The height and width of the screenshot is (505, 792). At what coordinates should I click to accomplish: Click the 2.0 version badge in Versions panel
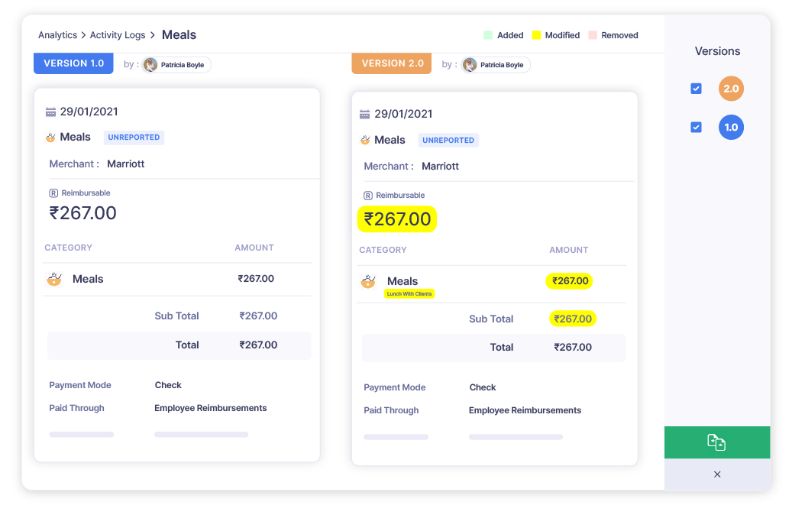pyautogui.click(x=731, y=89)
